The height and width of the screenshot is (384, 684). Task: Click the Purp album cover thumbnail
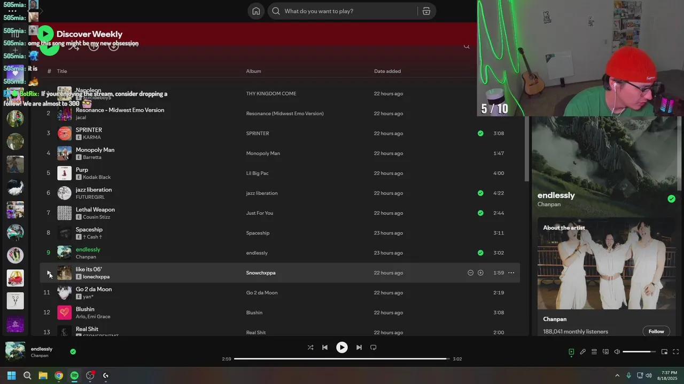pos(64,173)
